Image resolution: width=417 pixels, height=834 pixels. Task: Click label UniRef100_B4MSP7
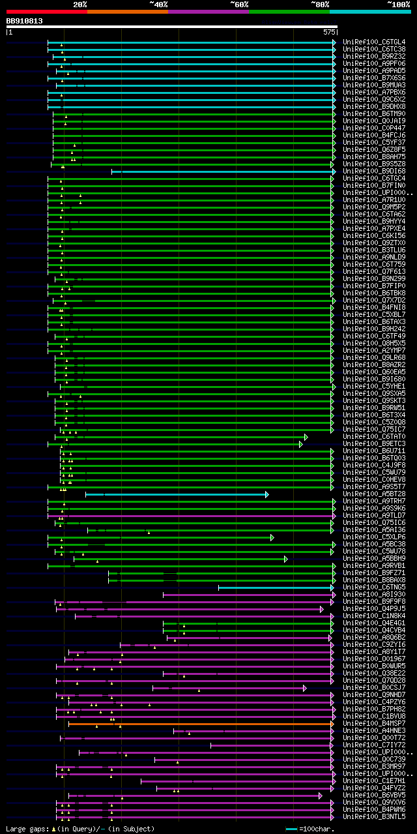pyautogui.click(x=374, y=724)
